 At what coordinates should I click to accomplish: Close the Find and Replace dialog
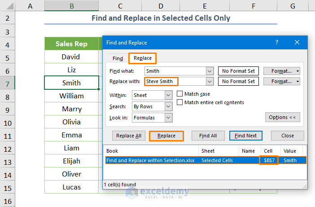tap(297, 43)
